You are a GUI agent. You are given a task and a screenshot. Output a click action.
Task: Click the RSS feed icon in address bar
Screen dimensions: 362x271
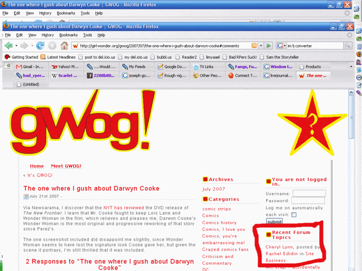click(254, 46)
